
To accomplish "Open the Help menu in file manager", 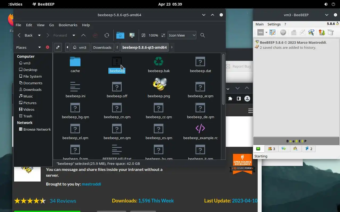I will click(x=86, y=25).
